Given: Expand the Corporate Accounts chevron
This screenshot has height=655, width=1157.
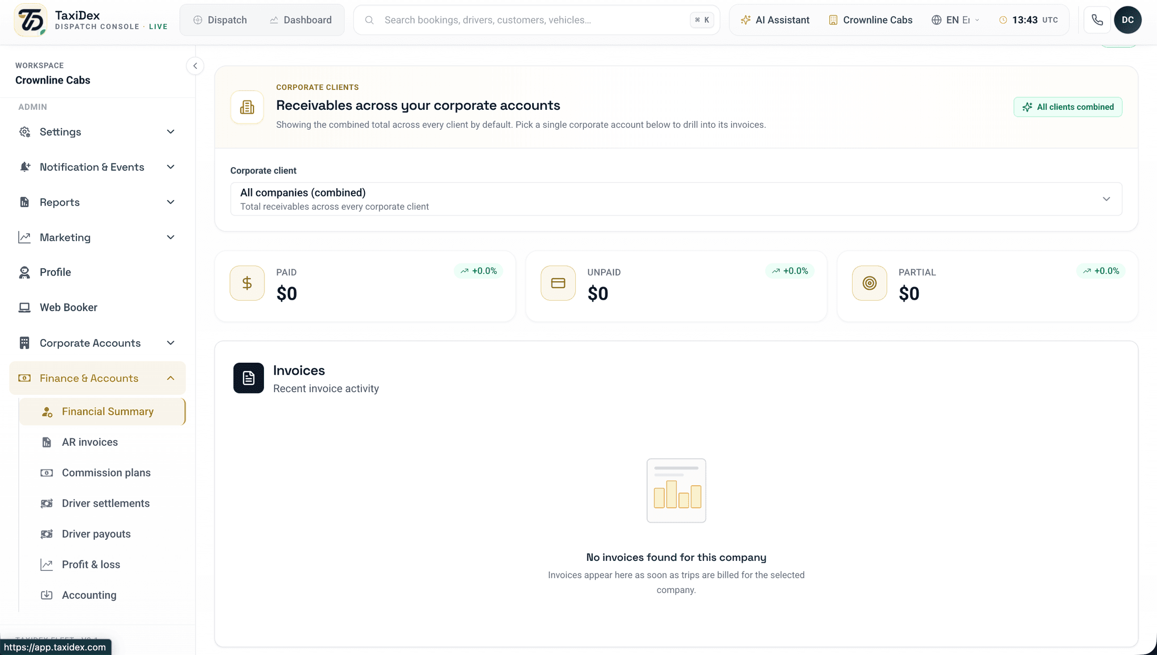Looking at the screenshot, I should (170, 343).
